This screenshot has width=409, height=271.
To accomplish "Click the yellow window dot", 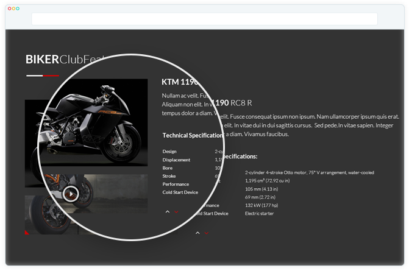I will click(13, 9).
